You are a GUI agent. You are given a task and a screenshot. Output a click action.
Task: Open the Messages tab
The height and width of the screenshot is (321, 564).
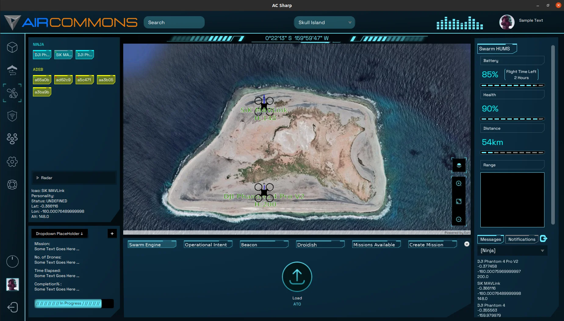click(491, 239)
